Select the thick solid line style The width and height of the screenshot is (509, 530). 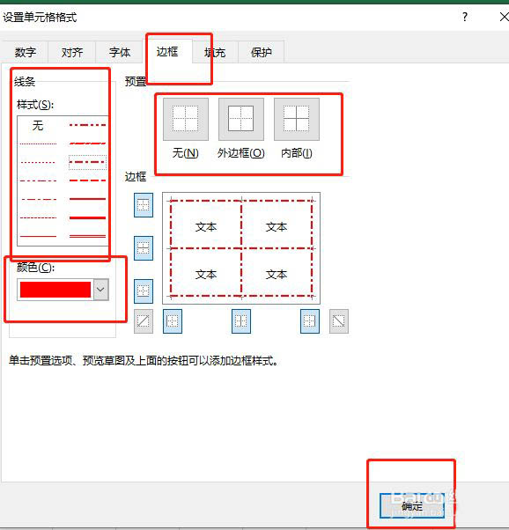87,217
